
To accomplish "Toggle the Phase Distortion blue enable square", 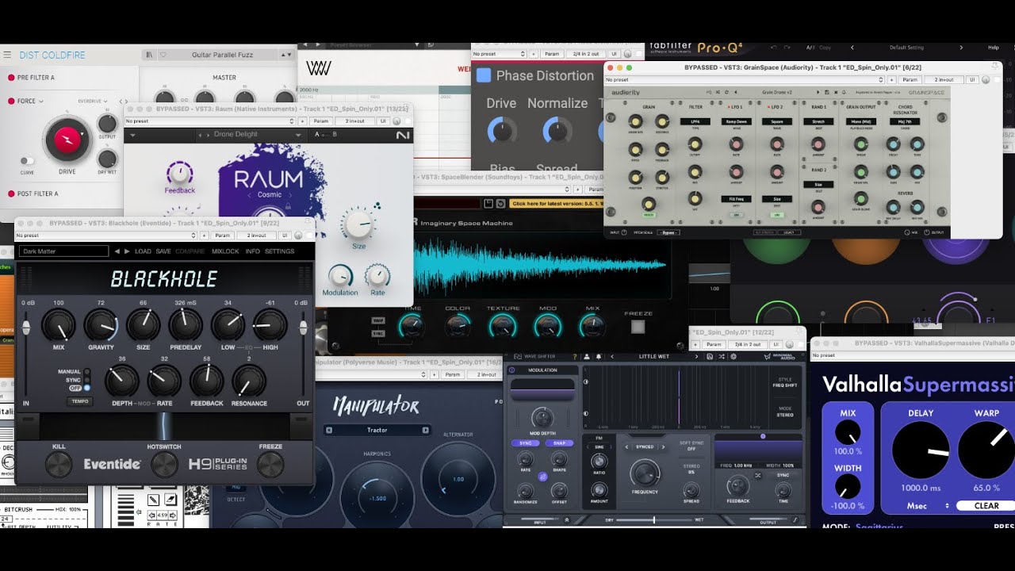I will click(x=483, y=75).
